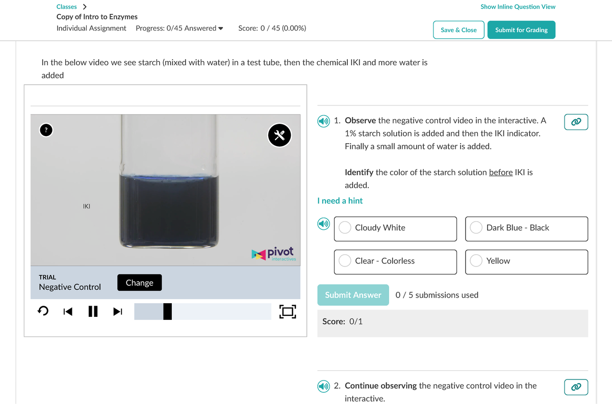Step to the previous video frame

coord(67,311)
